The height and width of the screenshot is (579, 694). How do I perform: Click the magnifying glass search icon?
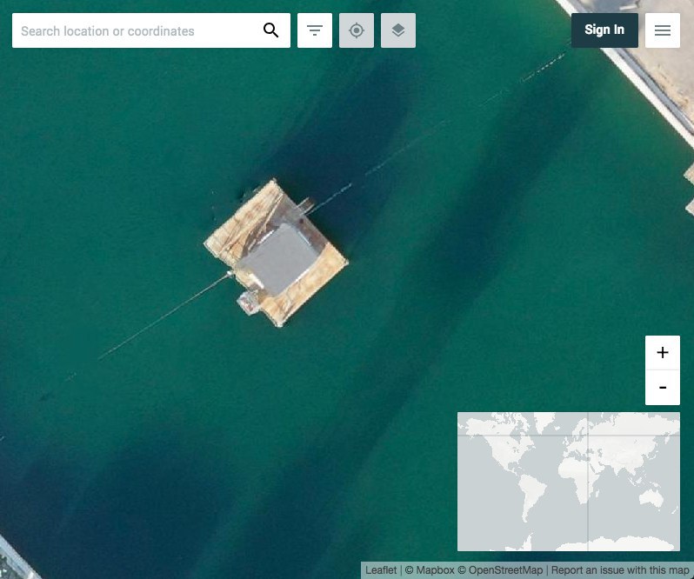270,30
